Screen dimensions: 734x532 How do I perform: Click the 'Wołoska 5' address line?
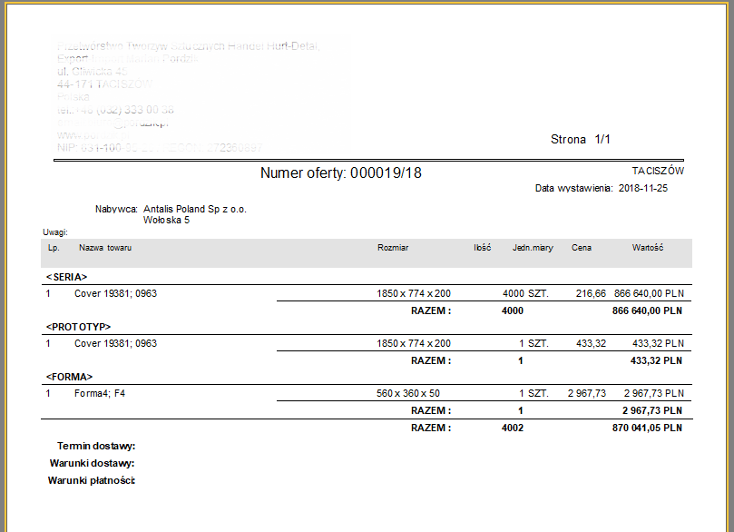coord(166,220)
